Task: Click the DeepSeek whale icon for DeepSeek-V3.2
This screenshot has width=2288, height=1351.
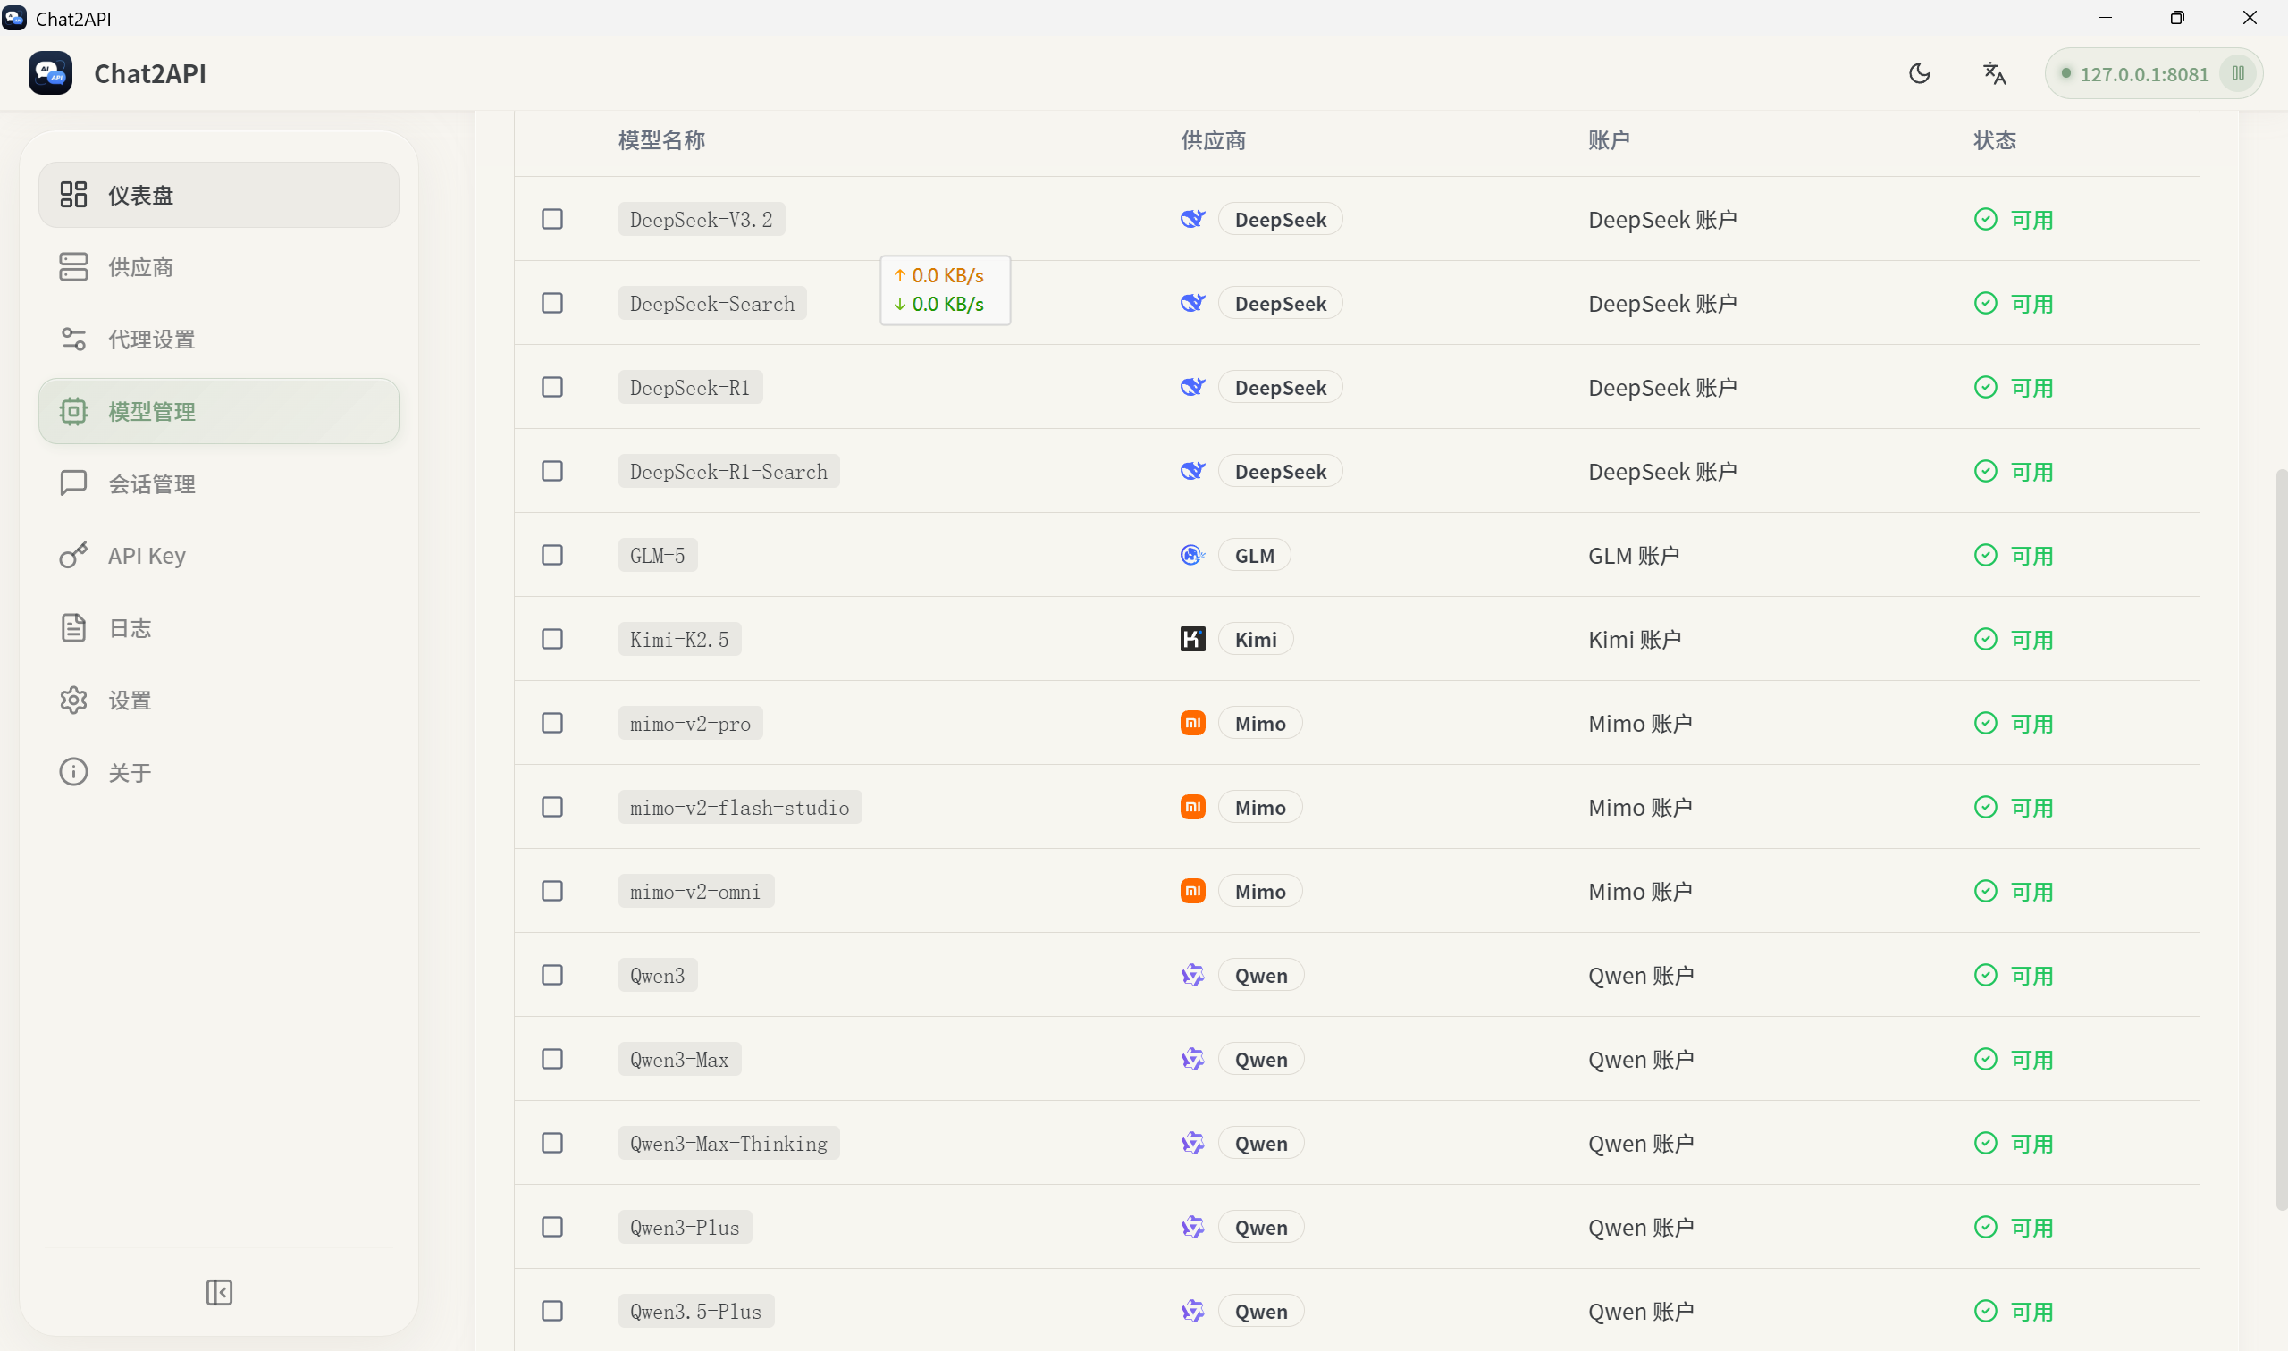Action: pyautogui.click(x=1193, y=220)
